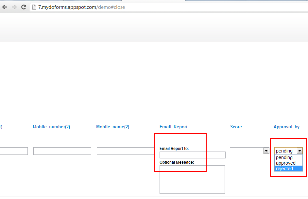Screen dimensions: 308x199
Task: Select rejected in the Approval_by list
Action: pyautogui.click(x=284, y=169)
